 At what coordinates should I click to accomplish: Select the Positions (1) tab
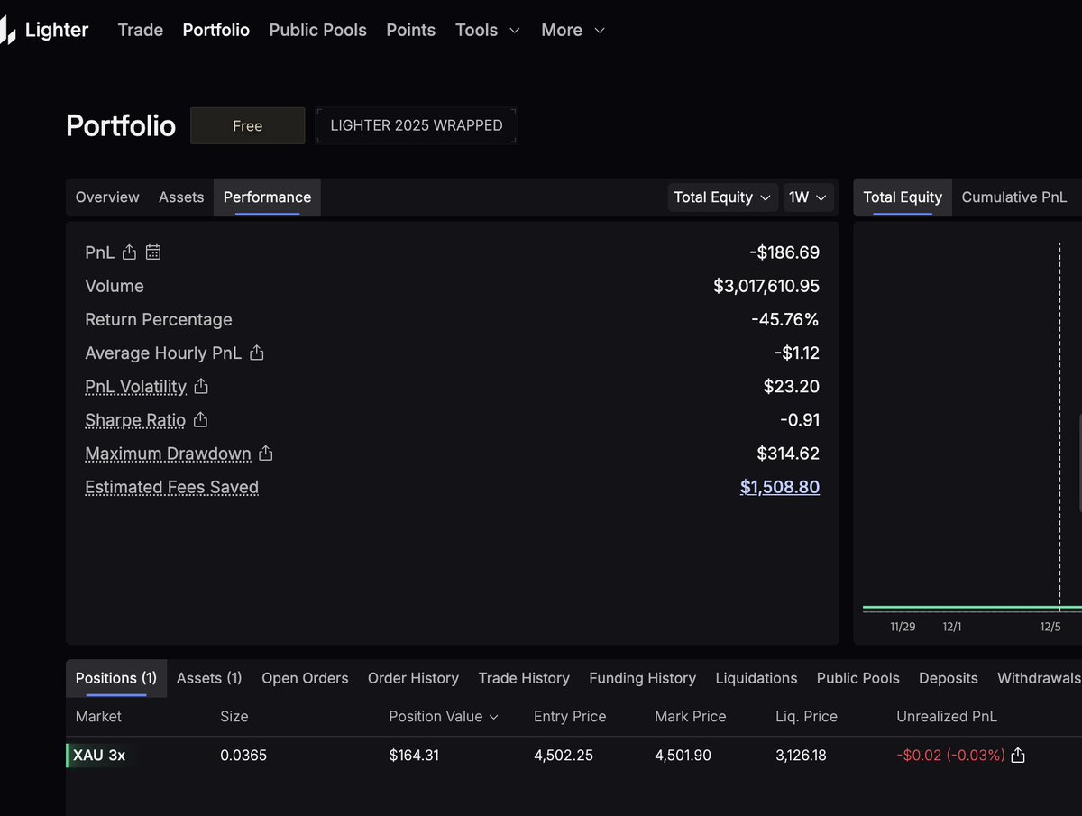pos(116,678)
